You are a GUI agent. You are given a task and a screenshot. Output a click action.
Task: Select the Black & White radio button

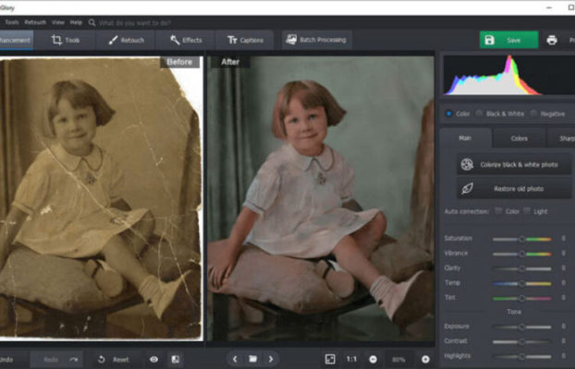point(479,113)
